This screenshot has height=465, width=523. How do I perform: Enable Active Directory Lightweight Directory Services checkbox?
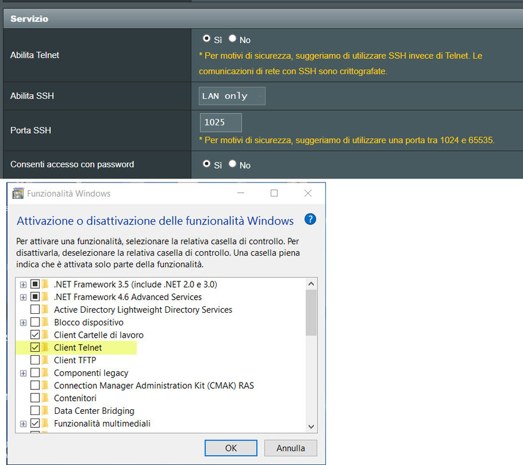tap(35, 309)
